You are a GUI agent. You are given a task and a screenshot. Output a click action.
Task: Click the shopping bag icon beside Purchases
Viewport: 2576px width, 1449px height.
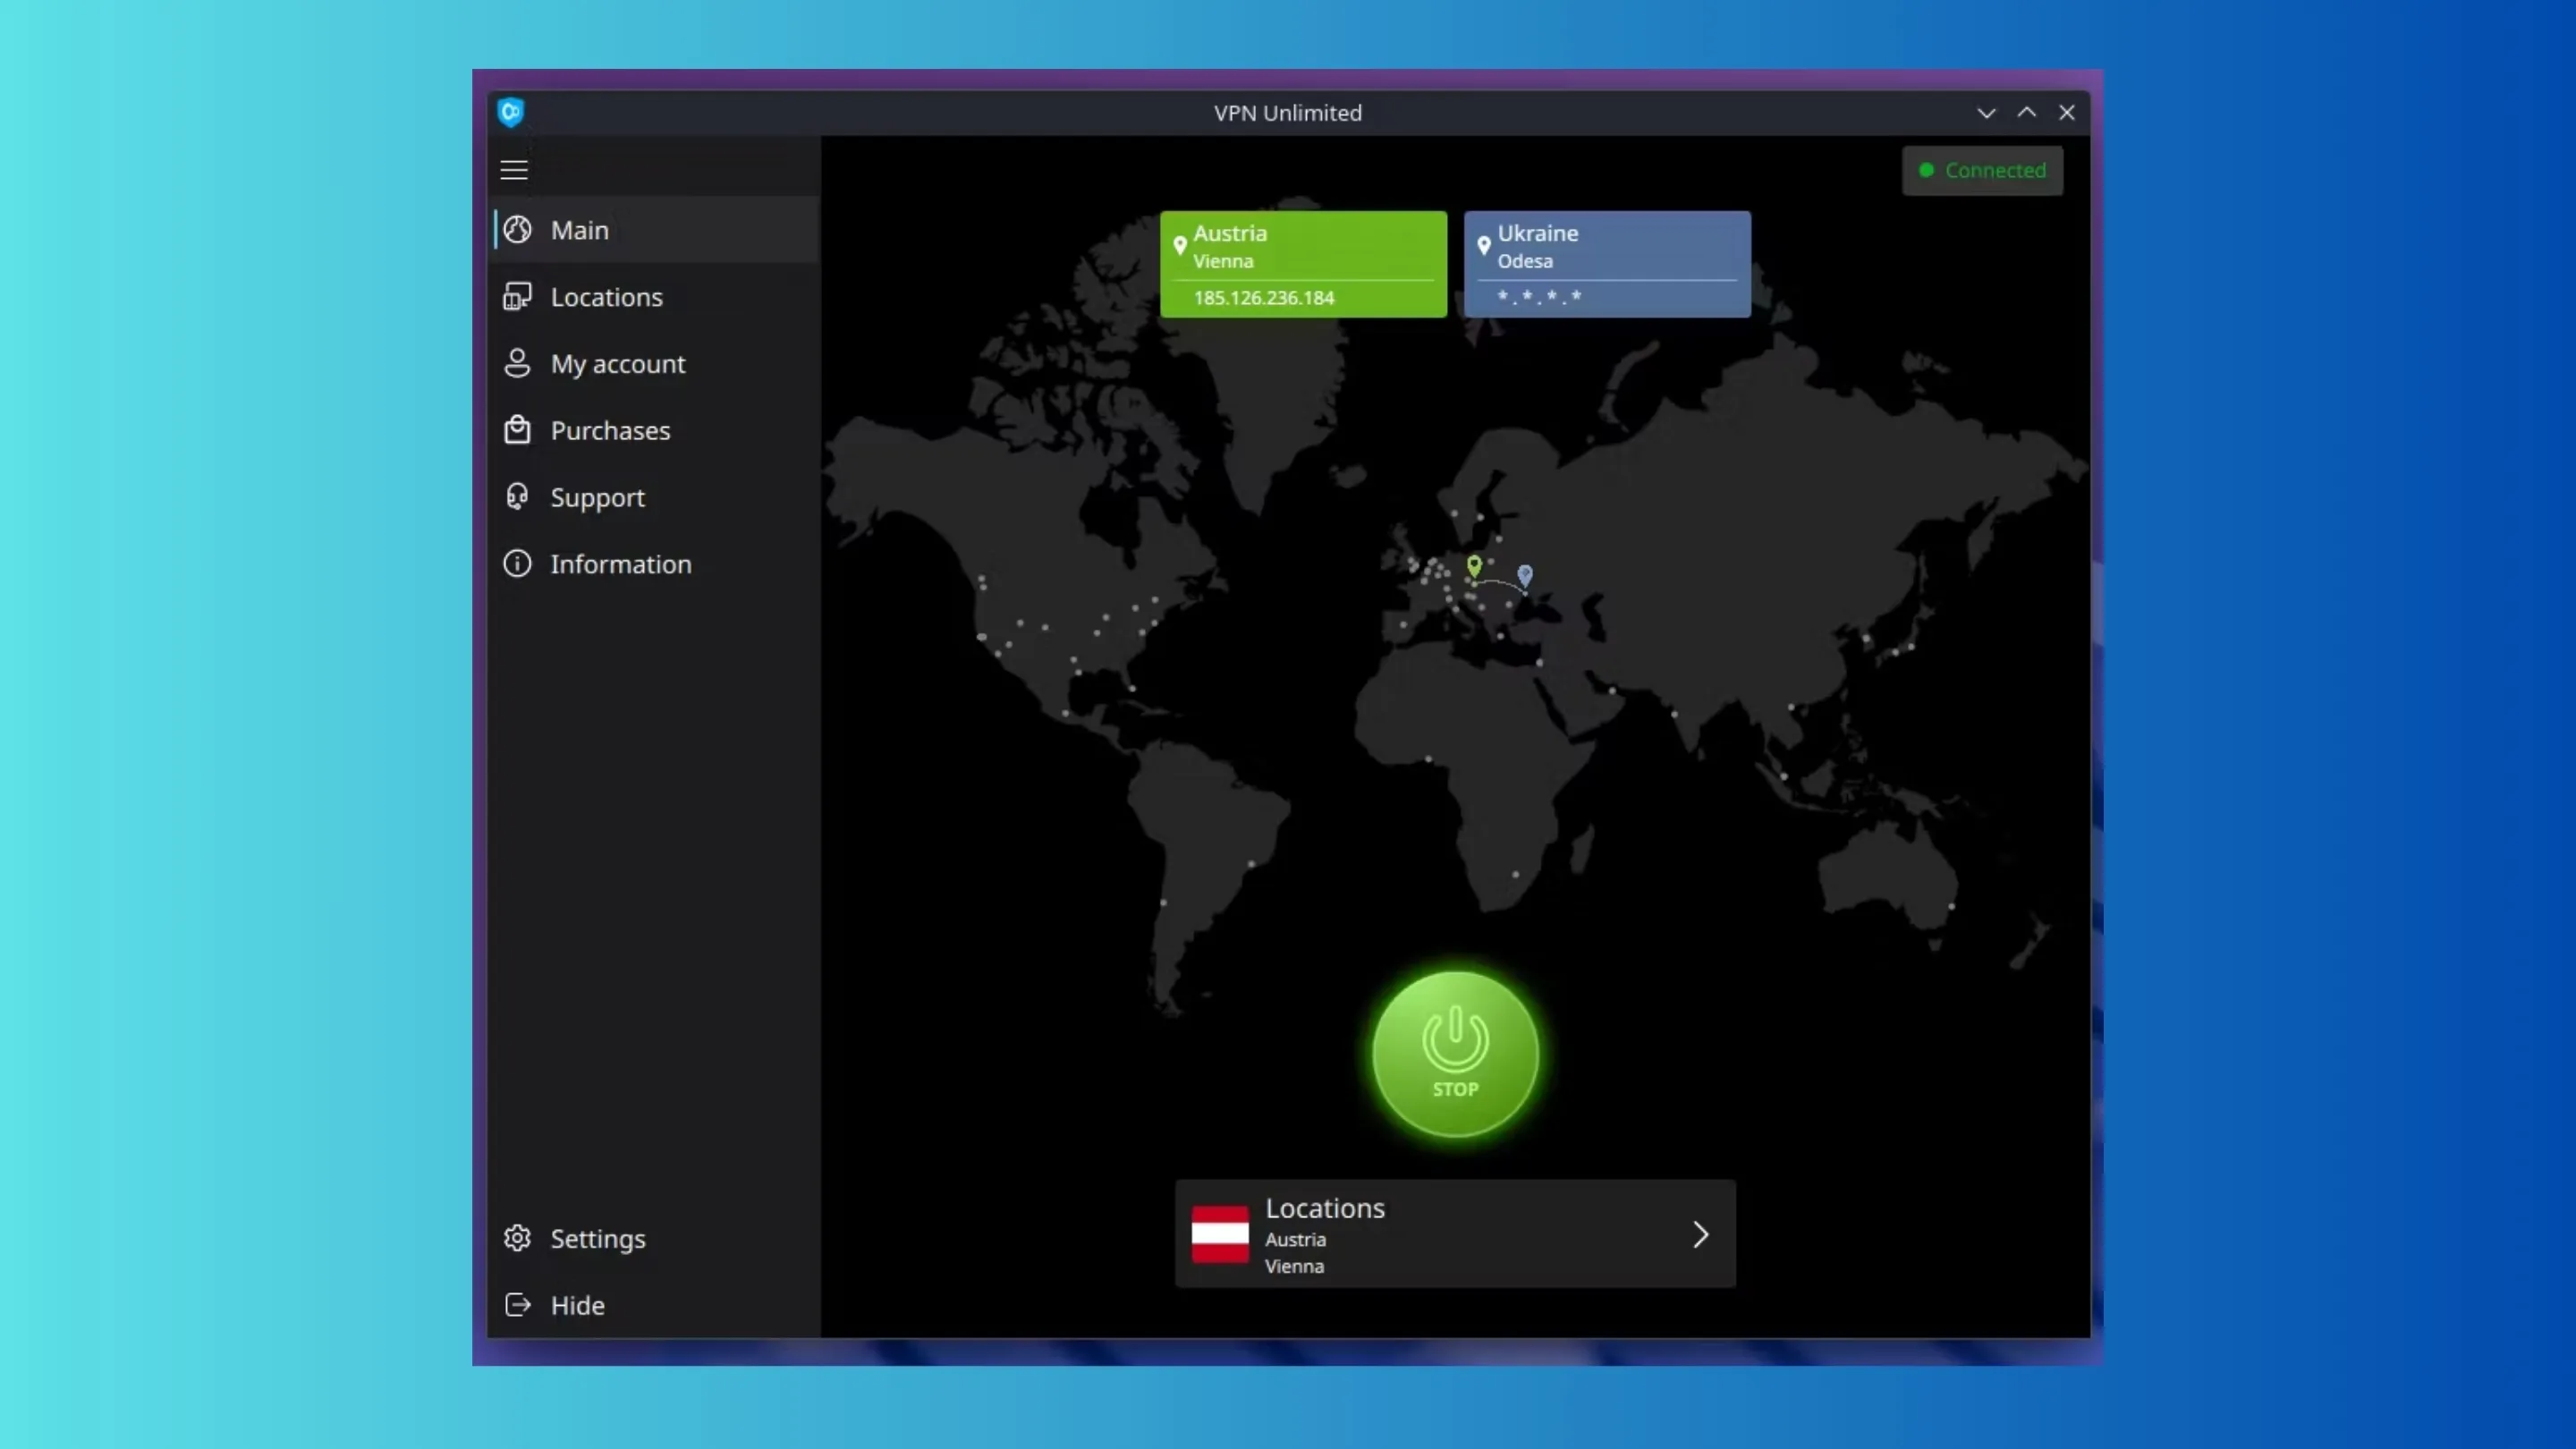click(x=517, y=430)
